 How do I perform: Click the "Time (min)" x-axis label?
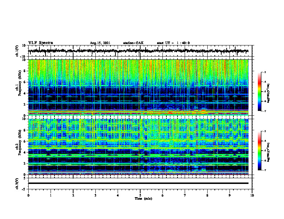(x=143, y=199)
